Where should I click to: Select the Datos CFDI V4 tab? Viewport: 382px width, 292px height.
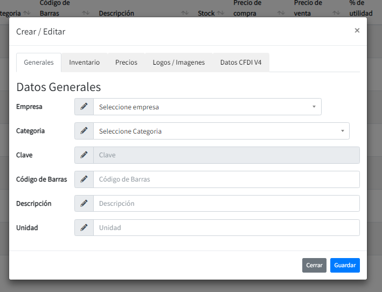[241, 62]
